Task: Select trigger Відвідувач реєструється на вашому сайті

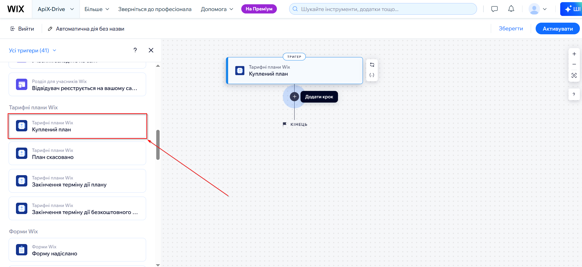Action: point(77,84)
